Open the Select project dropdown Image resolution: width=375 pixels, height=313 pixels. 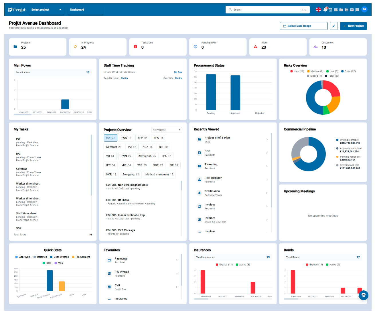tap(46, 10)
